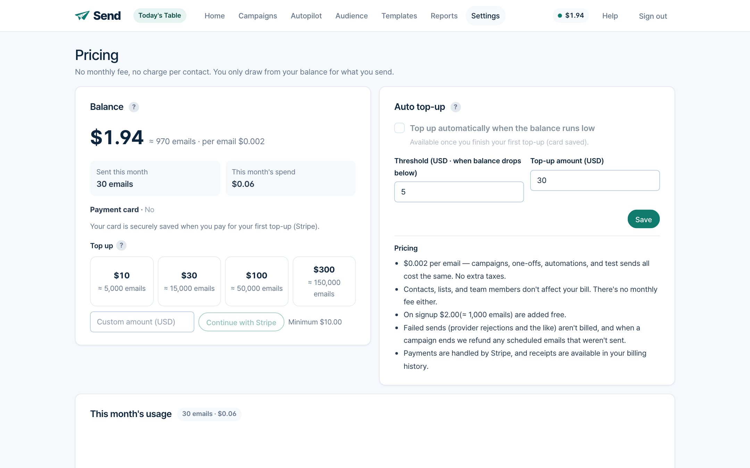The width and height of the screenshot is (750, 468).
Task: Click Continue with Stripe button
Action: (241, 322)
